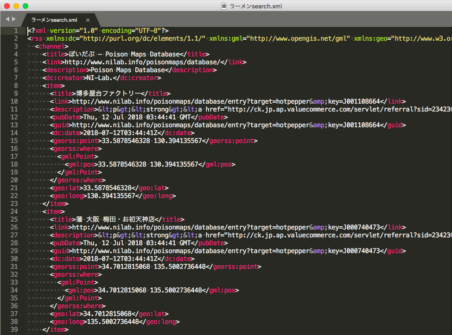
Task: Go to previous tab with left arrow
Action: point(7,19)
